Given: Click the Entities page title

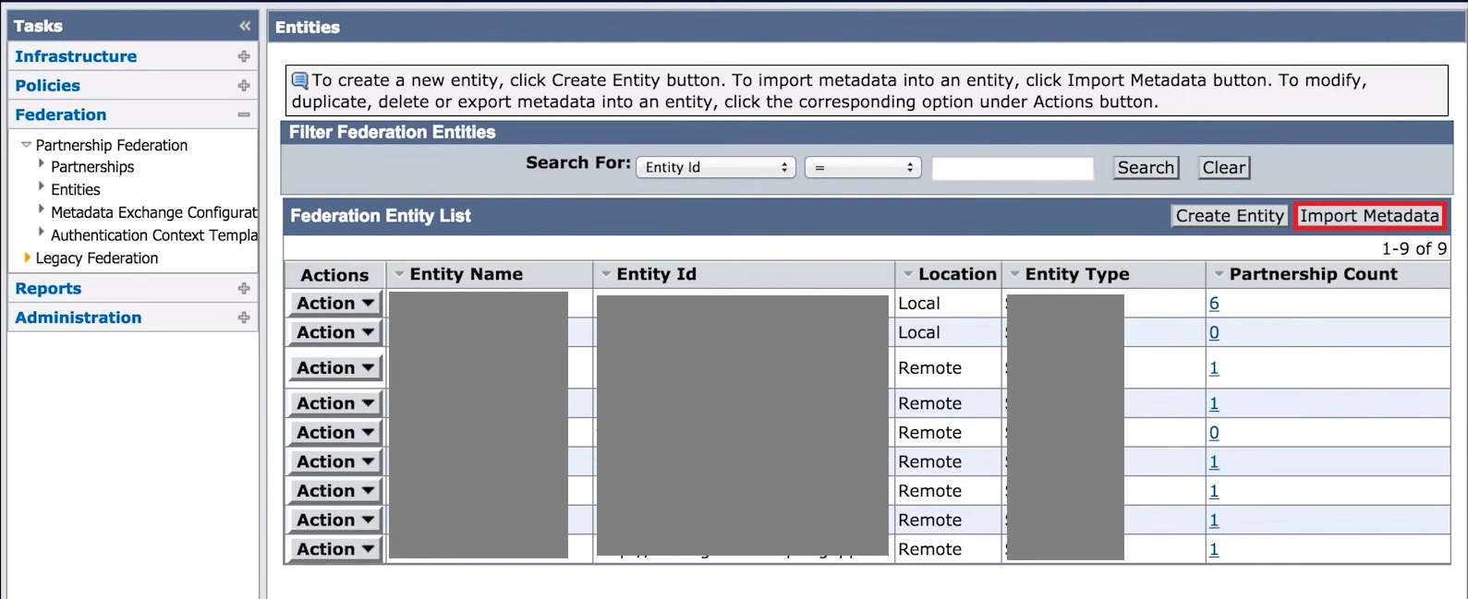Looking at the screenshot, I should (308, 28).
